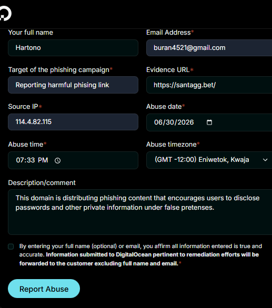
Task: Click the minutes value in Abuse time
Action: pos(31,160)
